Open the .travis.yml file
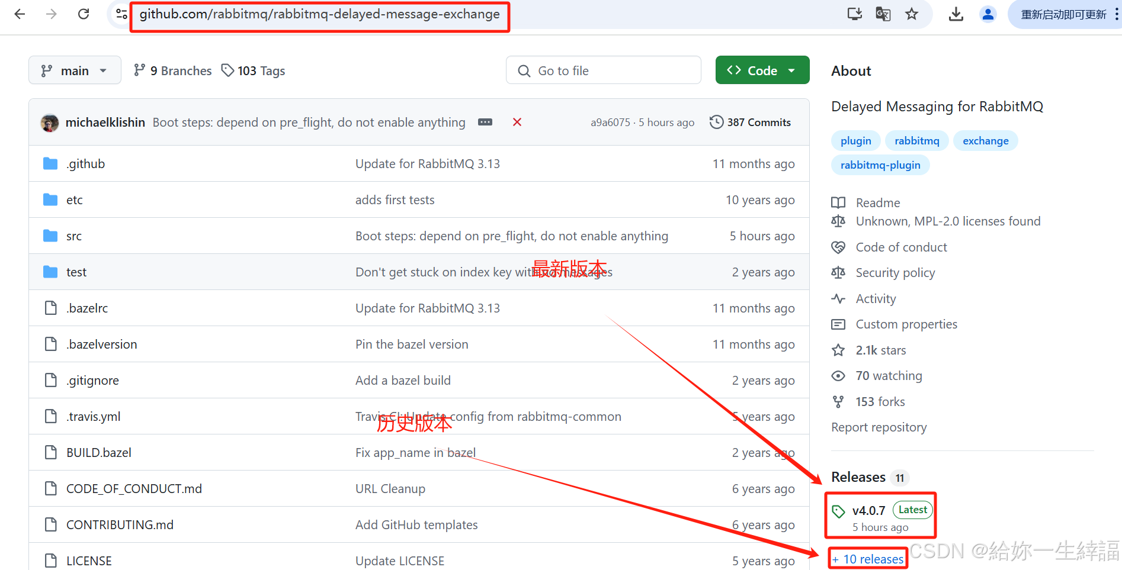The image size is (1122, 570). [94, 417]
